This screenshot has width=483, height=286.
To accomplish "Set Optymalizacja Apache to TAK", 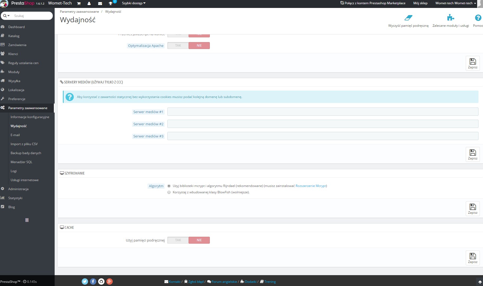I will pos(178,46).
